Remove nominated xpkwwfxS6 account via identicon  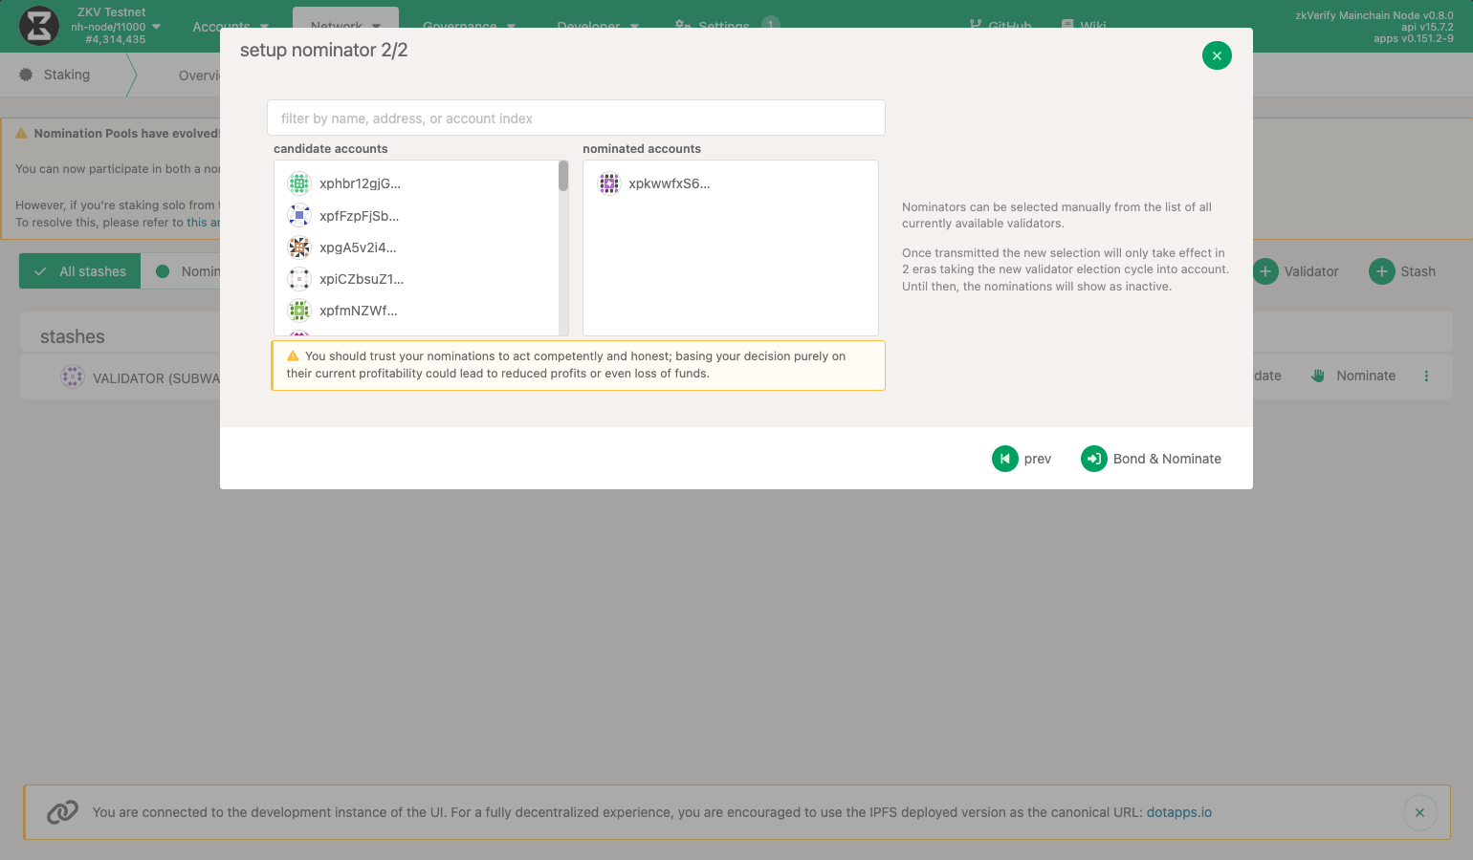pos(609,183)
